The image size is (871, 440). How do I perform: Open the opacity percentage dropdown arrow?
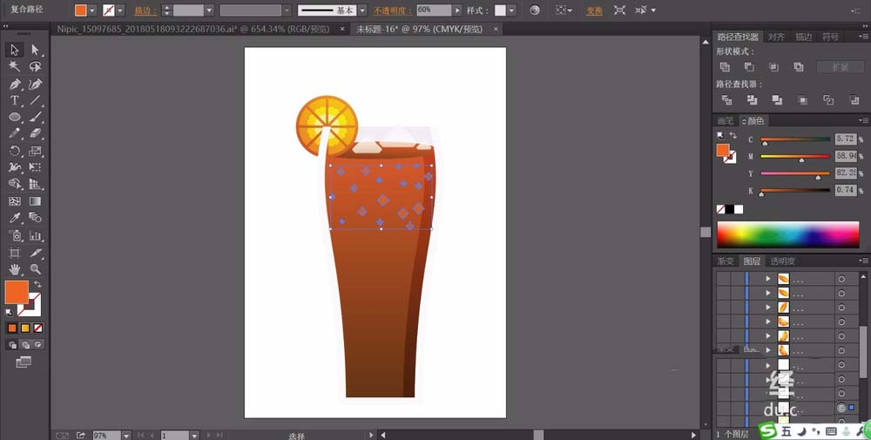[x=457, y=10]
